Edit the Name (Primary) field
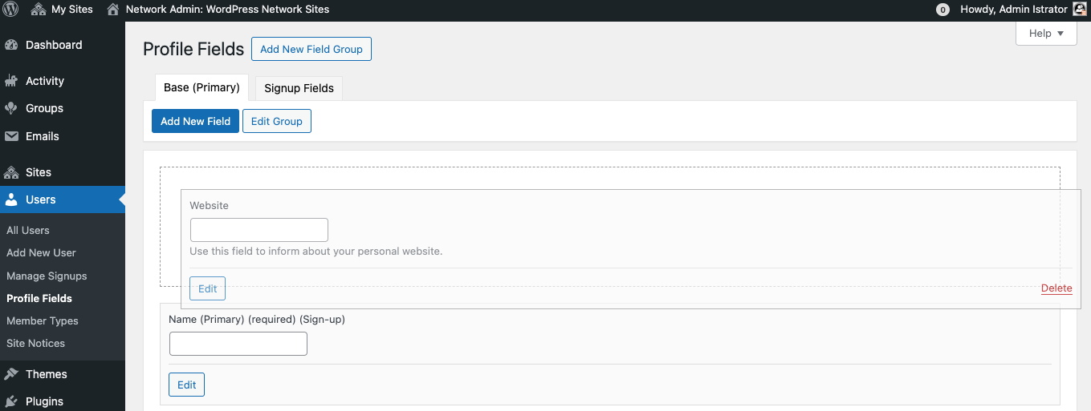 tap(186, 385)
